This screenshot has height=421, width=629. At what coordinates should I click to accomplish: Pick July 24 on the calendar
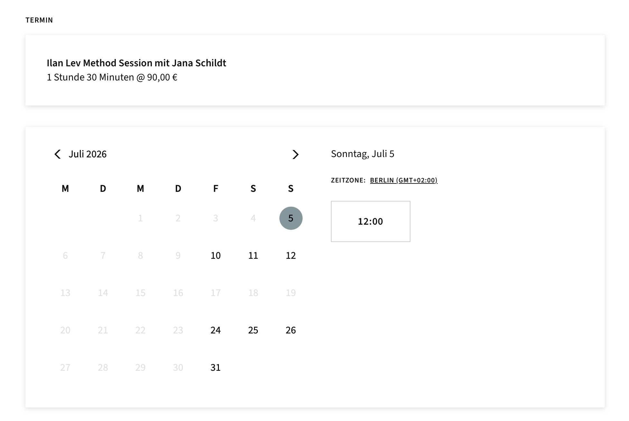216,330
